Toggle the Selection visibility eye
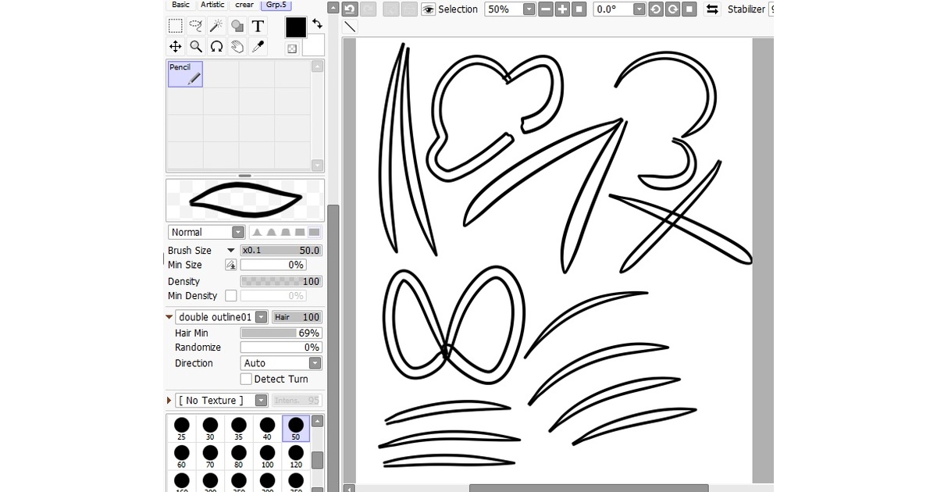Screen dimensions: 937x492 (428, 9)
